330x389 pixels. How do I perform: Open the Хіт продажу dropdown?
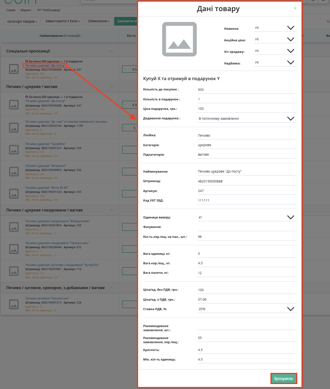275,51
